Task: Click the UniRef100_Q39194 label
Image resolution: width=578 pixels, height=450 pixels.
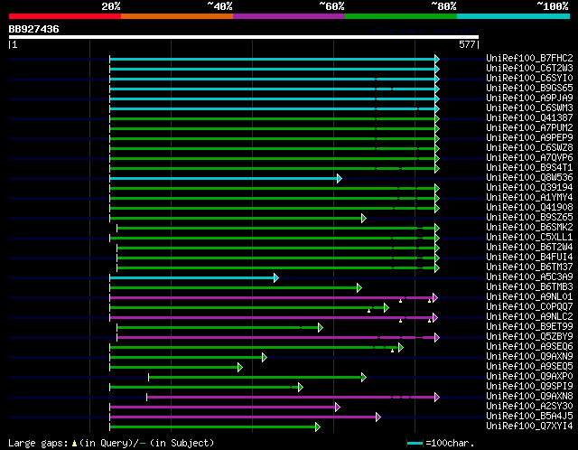Action: [529, 188]
